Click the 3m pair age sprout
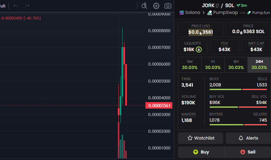This screenshot has height=160, width=271. [x=242, y=6]
